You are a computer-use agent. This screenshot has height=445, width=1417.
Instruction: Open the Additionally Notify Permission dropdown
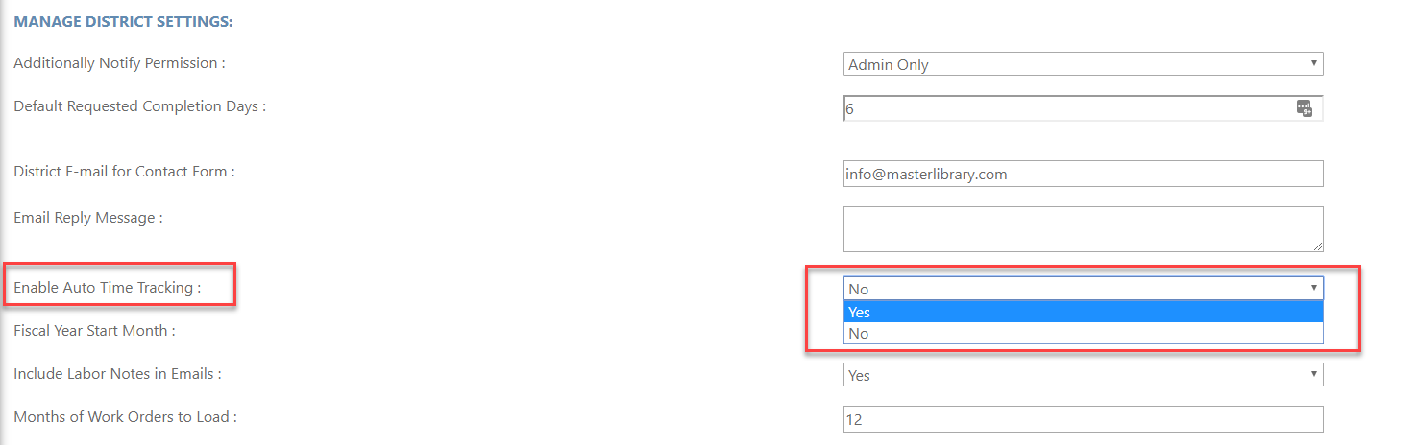(1083, 64)
